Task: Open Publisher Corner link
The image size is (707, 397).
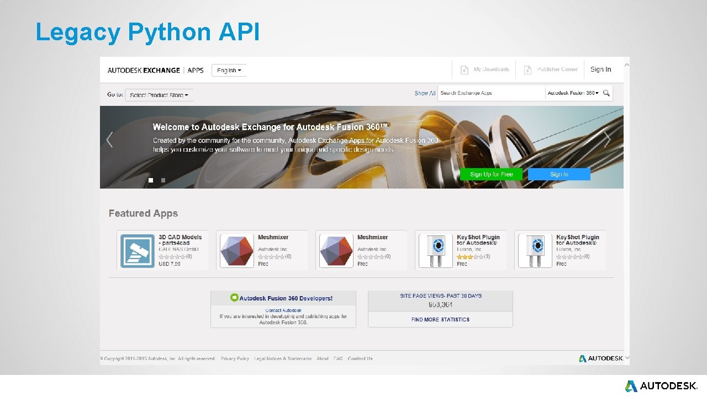Action: click(557, 69)
